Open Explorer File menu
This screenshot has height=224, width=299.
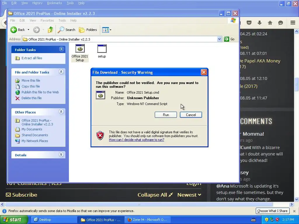click(13, 20)
